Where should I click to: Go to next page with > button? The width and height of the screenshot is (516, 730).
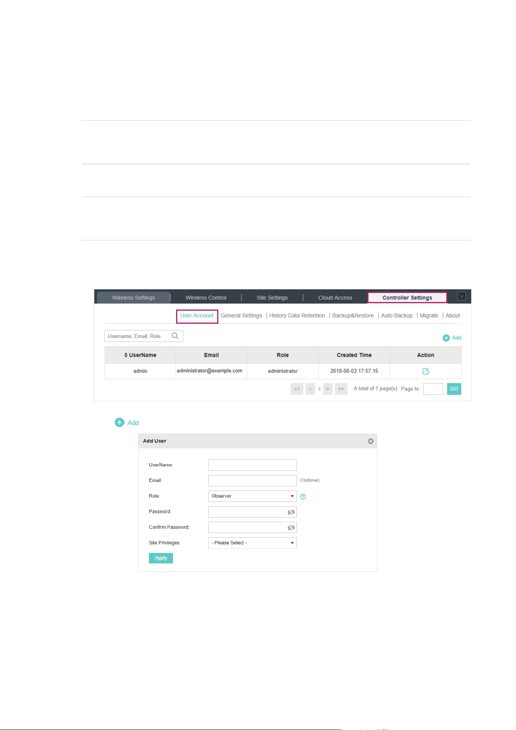click(328, 389)
